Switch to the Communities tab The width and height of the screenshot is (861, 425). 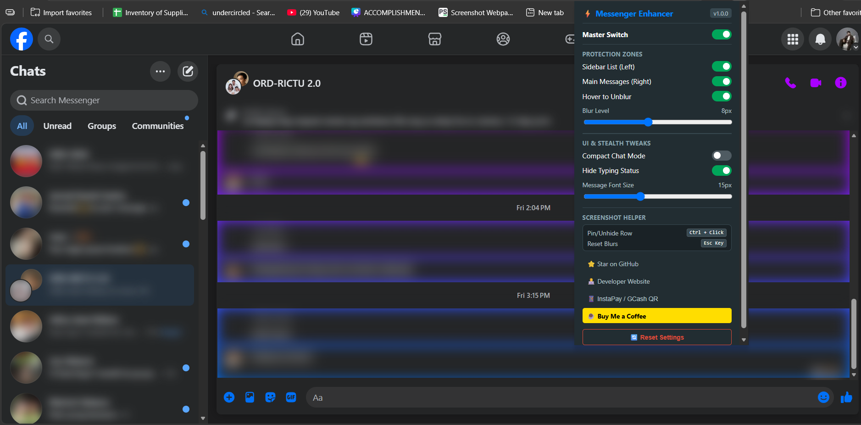point(158,126)
